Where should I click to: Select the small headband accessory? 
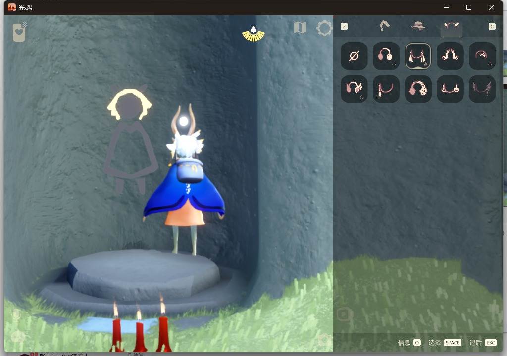tap(482, 56)
